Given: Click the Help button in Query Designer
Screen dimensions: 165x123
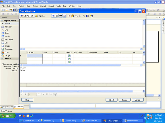Looking at the screenshot, I should [x=27, y=100].
